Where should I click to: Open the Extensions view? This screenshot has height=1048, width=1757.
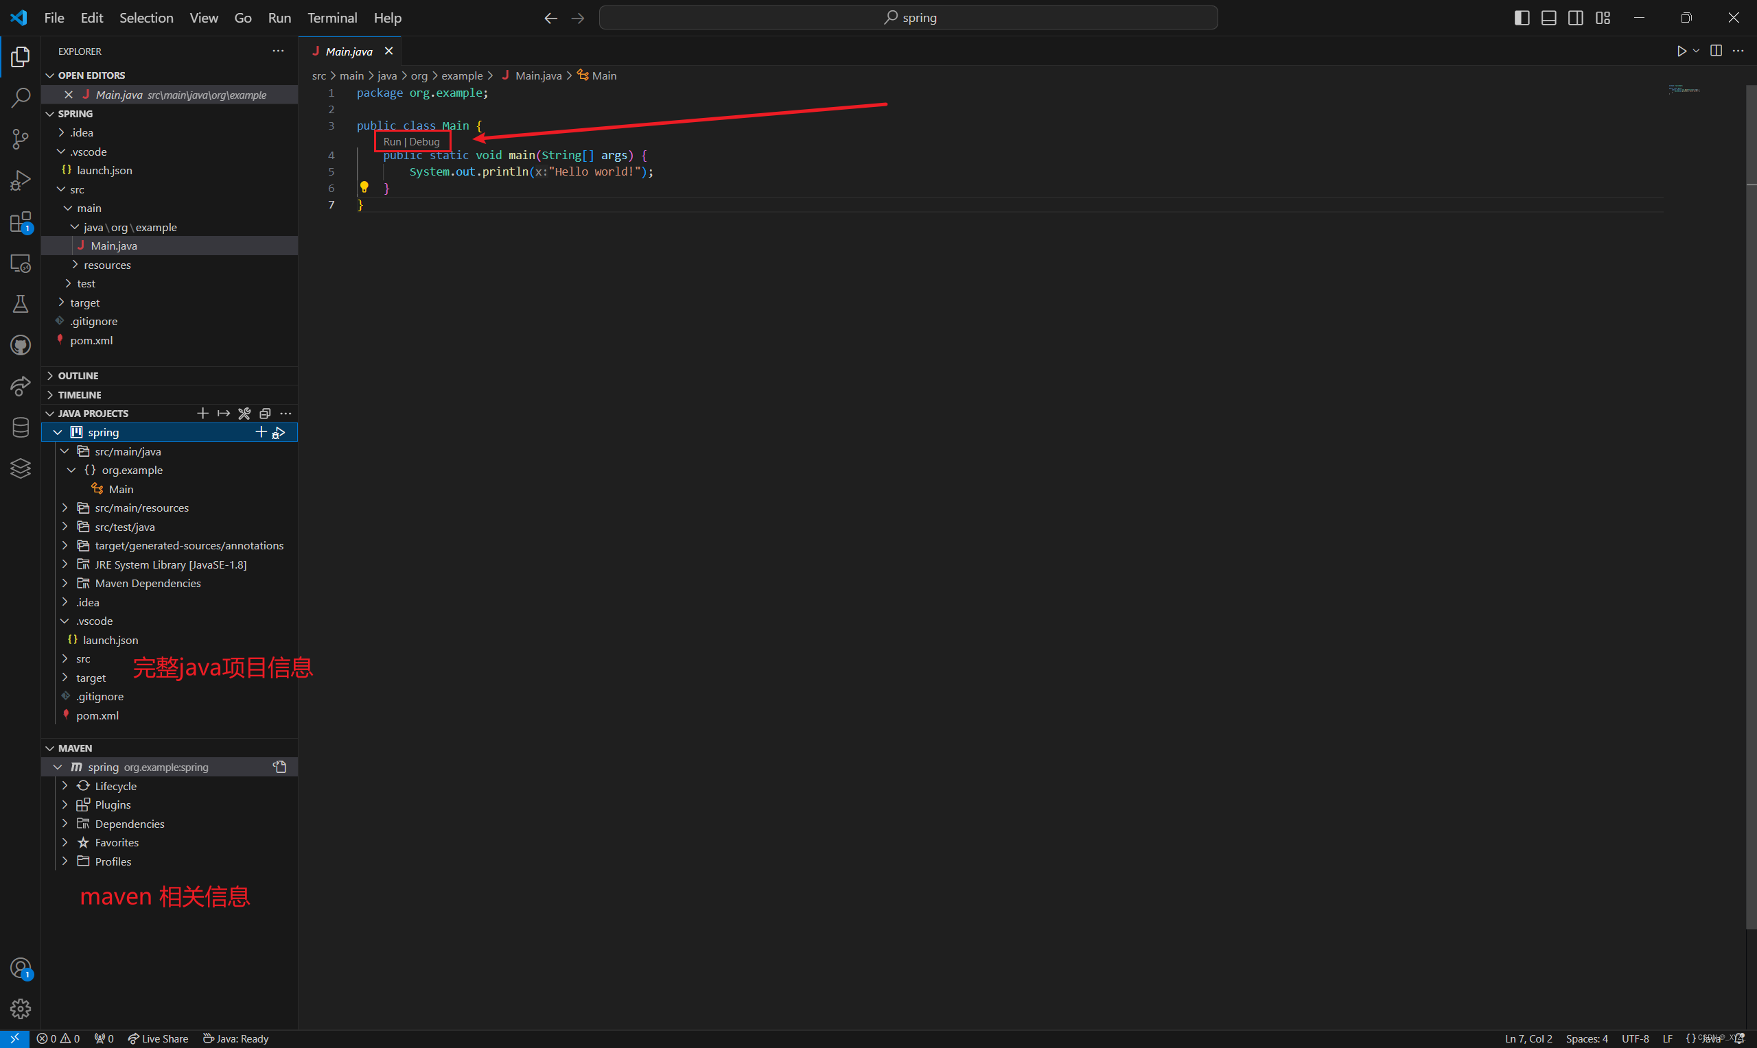point(21,222)
